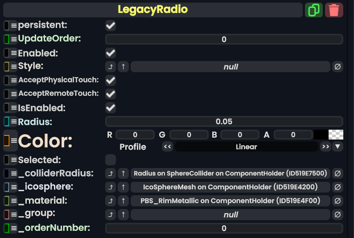354x238 pixels.
Task: Click the PBS_RimMetallic material reference
Action: pyautogui.click(x=230, y=201)
